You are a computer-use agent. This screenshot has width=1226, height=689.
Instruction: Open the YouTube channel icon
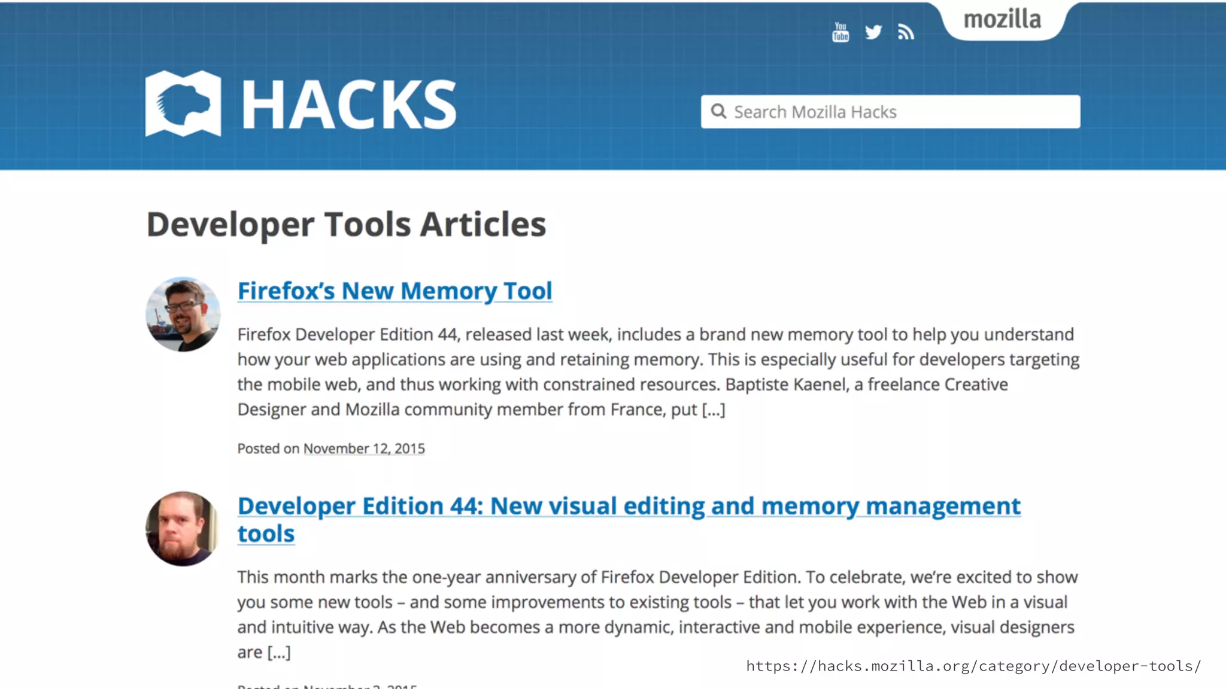pyautogui.click(x=840, y=32)
